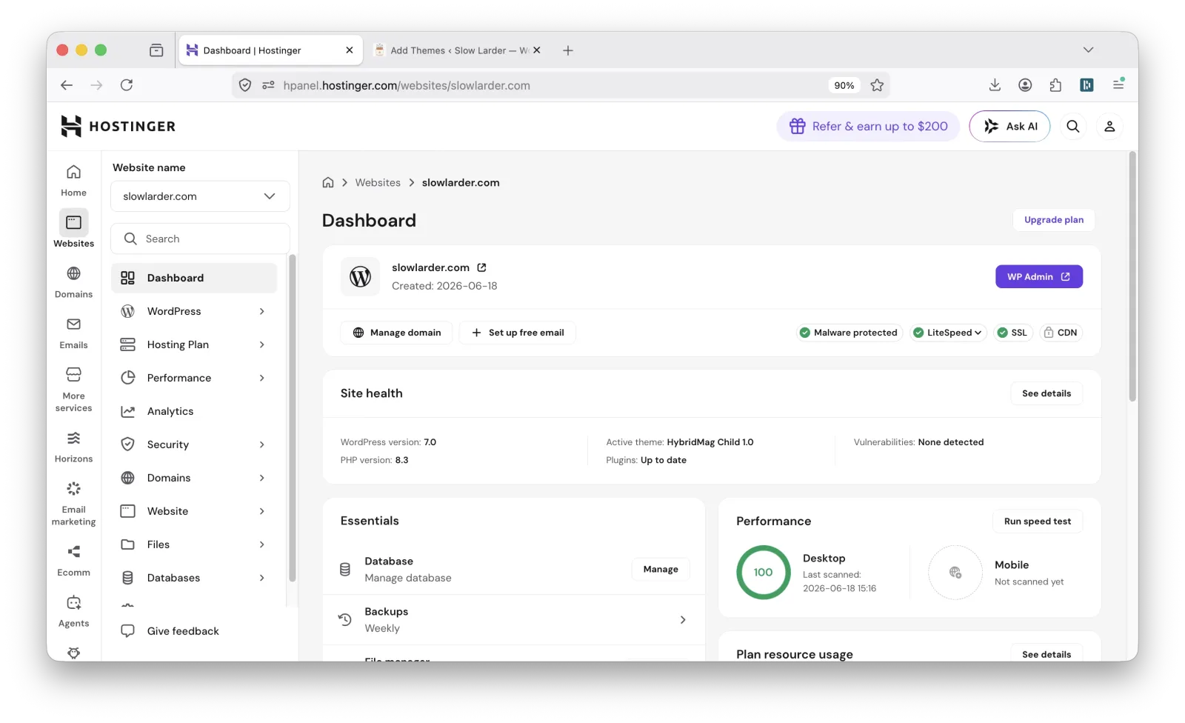
Task: Go to Websites breadcrumb
Action: (x=378, y=182)
